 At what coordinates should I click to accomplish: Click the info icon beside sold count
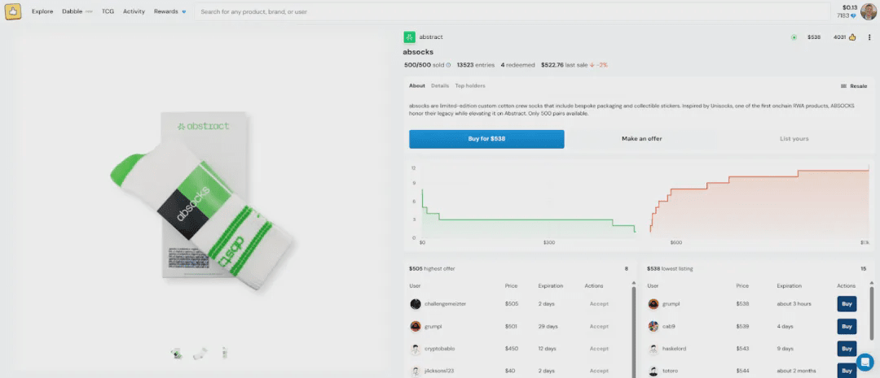point(448,65)
